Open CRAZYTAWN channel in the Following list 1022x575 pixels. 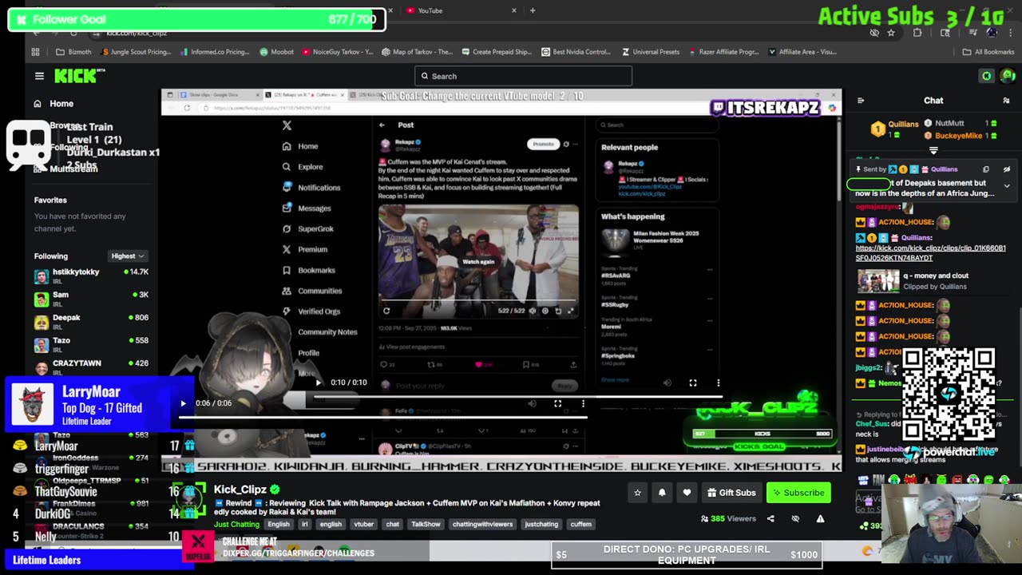tap(91, 367)
